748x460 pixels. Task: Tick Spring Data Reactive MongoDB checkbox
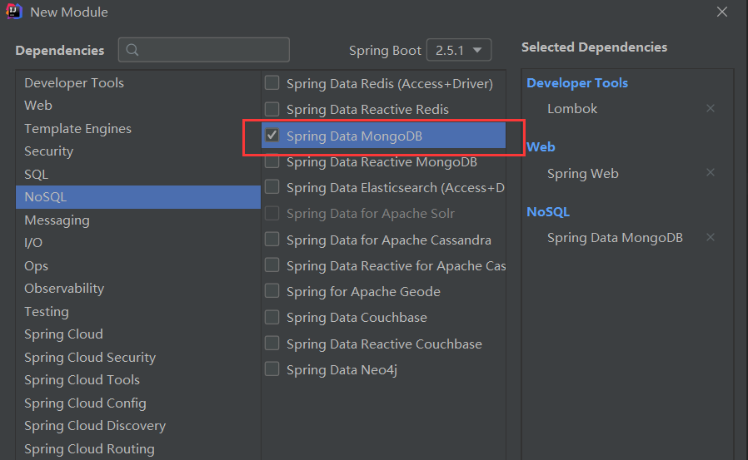click(x=272, y=161)
